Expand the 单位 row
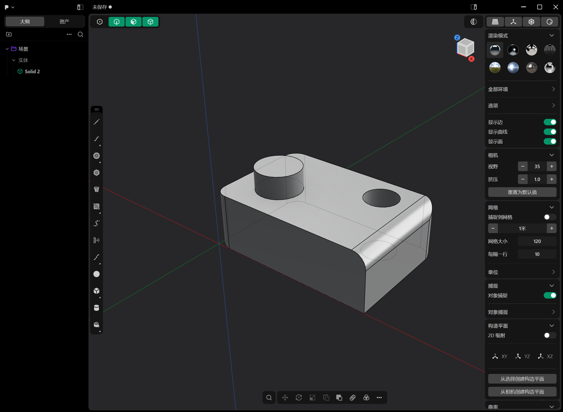Screen dimensions: 563x412 coord(522,272)
